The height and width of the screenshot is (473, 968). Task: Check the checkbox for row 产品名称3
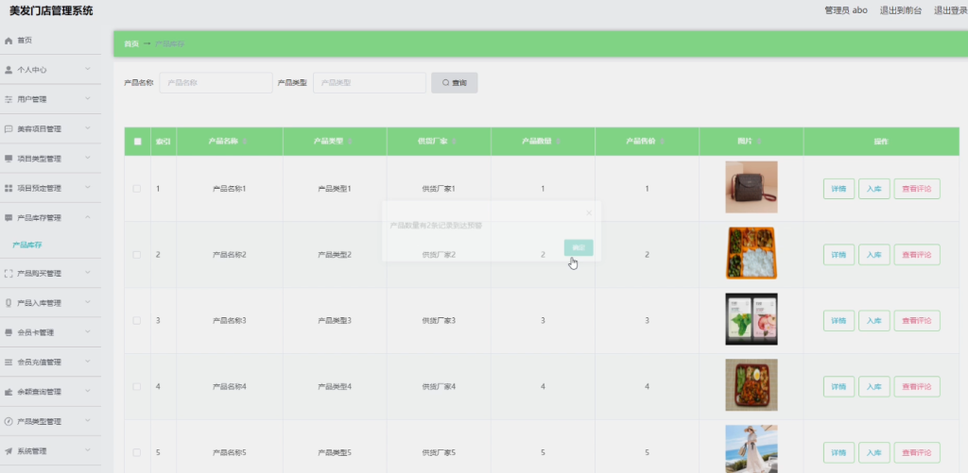coord(137,321)
